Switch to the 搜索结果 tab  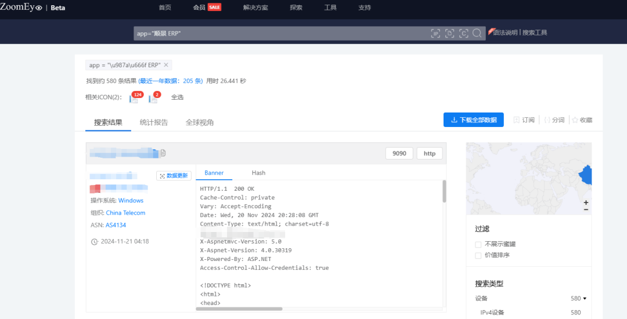108,122
